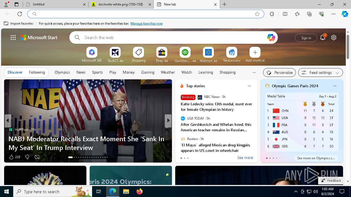Image resolution: width=351 pixels, height=197 pixels.
Task: Click Personalize button
Action: 279,73
